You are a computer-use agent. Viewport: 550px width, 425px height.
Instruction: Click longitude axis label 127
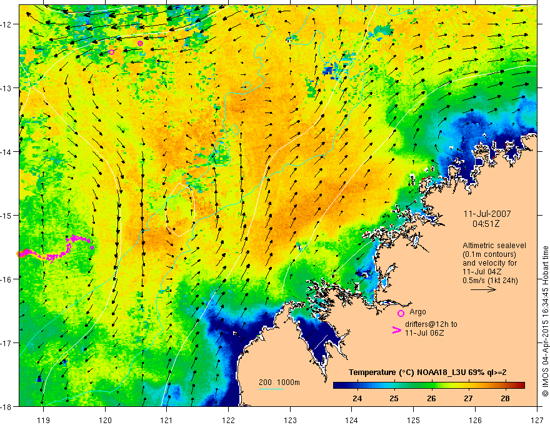(x=537, y=420)
